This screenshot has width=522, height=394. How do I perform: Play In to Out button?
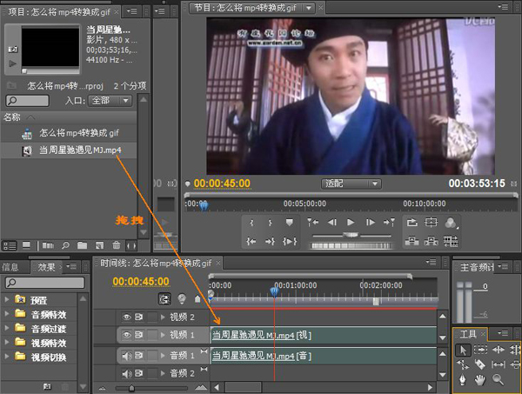(290, 241)
